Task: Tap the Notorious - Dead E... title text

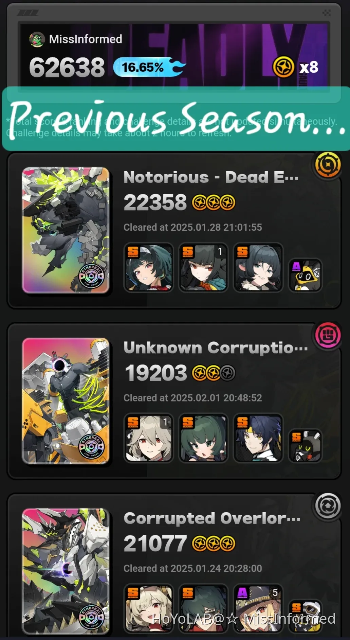Action: 211,177
